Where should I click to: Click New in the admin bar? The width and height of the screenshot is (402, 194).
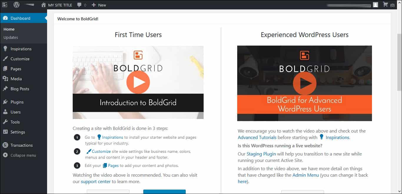(102, 5)
